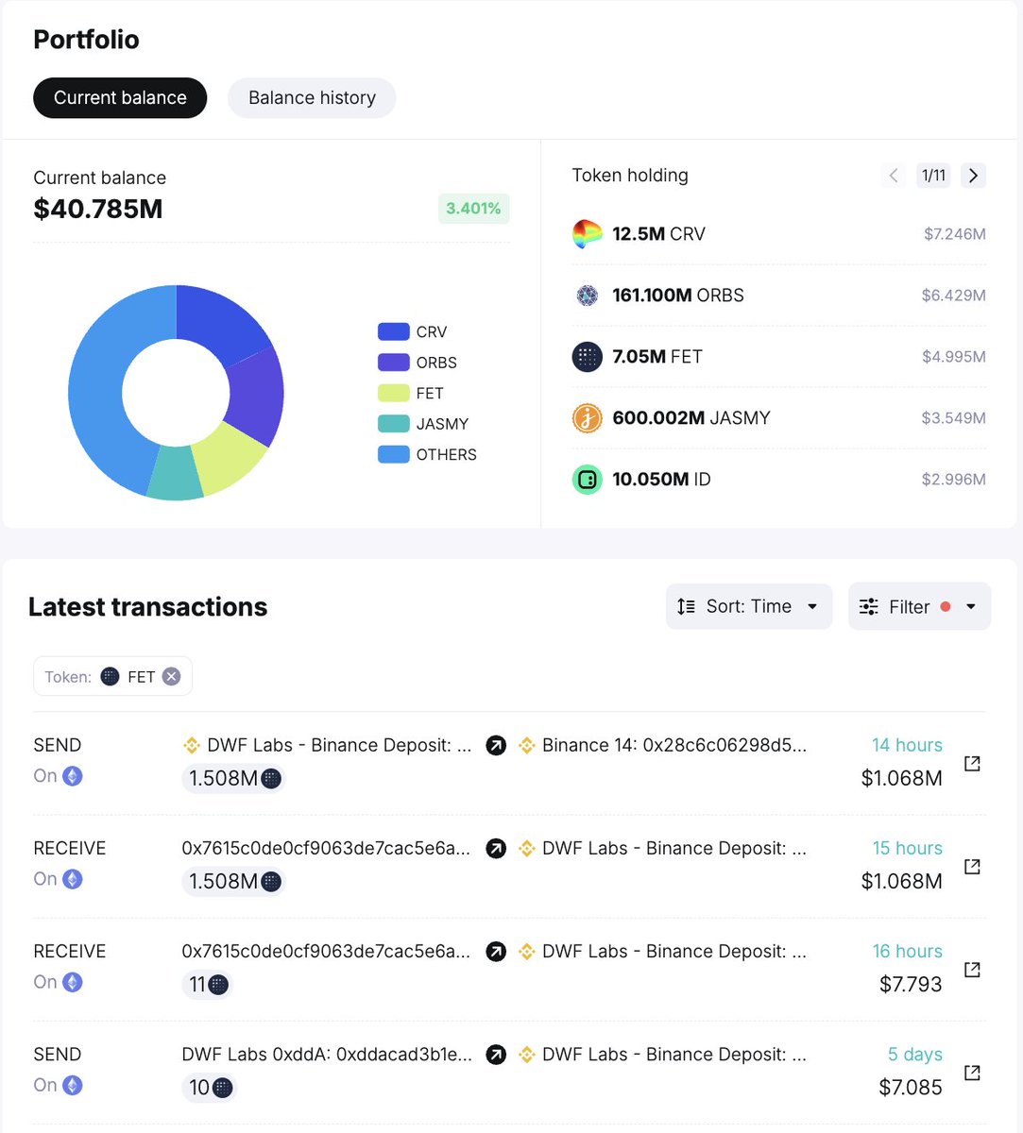Click arrow icon in 16 hours transaction
Screen dimensions: 1023x1133
point(496,952)
